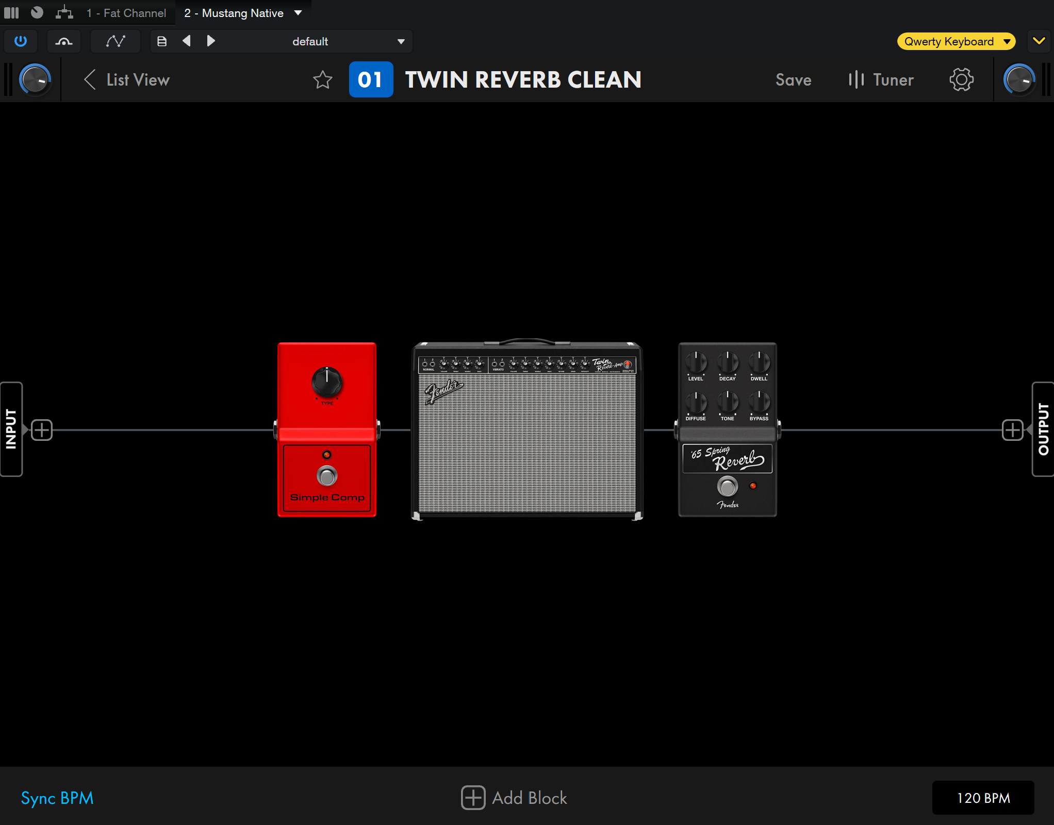Add a block before the OUTPUT
This screenshot has width=1054, height=825.
(x=1012, y=430)
